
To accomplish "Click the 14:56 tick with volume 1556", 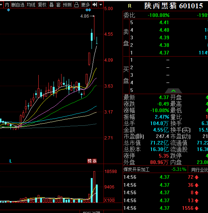I will (166, 208).
